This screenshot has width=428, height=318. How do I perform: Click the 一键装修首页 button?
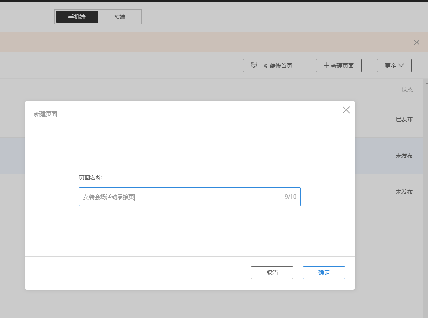pyautogui.click(x=271, y=66)
